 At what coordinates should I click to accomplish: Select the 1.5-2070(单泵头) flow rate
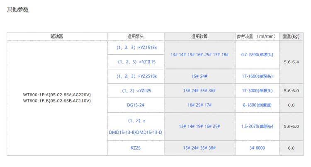257,126
